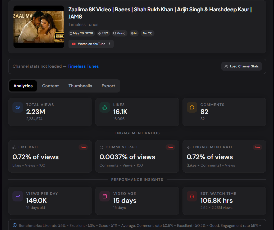This screenshot has height=230, width=274.
Task: Click the stopwatch icon beside 2:52
Action: tap(100, 33)
